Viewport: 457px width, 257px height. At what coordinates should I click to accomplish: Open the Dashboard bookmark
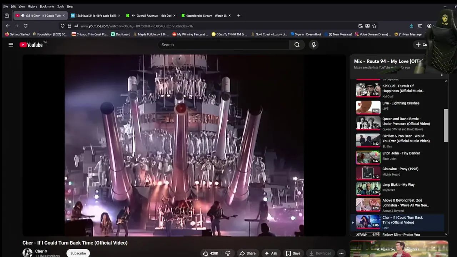(121, 34)
